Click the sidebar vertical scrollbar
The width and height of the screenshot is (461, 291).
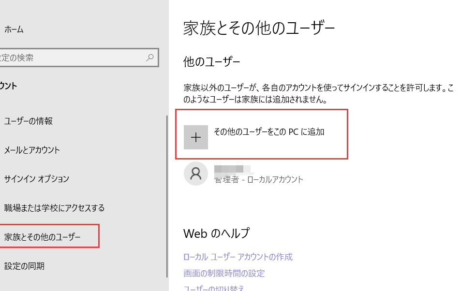[x=167, y=193]
